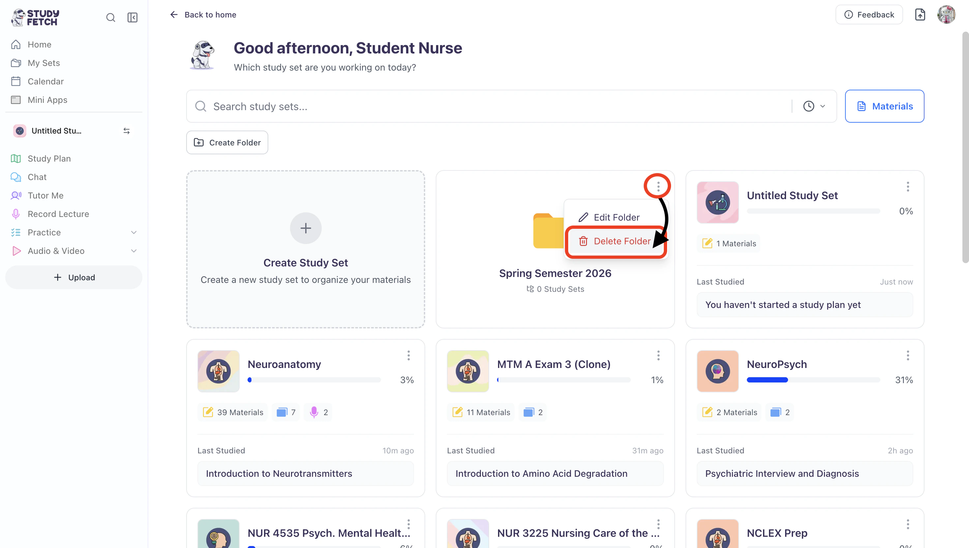Click the page vertical scrollbar
The width and height of the screenshot is (969, 548).
[965, 147]
